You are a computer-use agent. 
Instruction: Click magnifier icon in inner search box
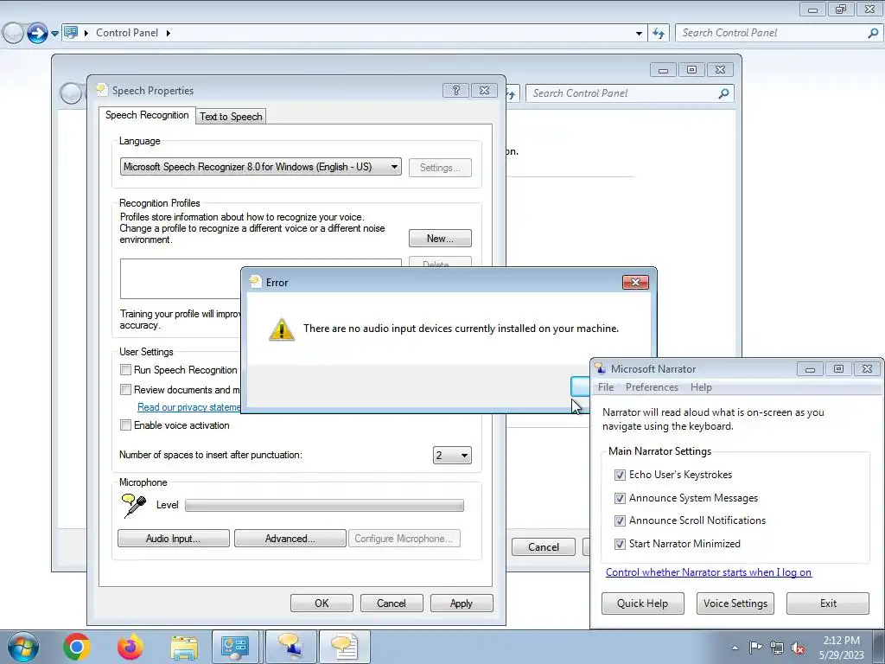pyautogui.click(x=723, y=93)
